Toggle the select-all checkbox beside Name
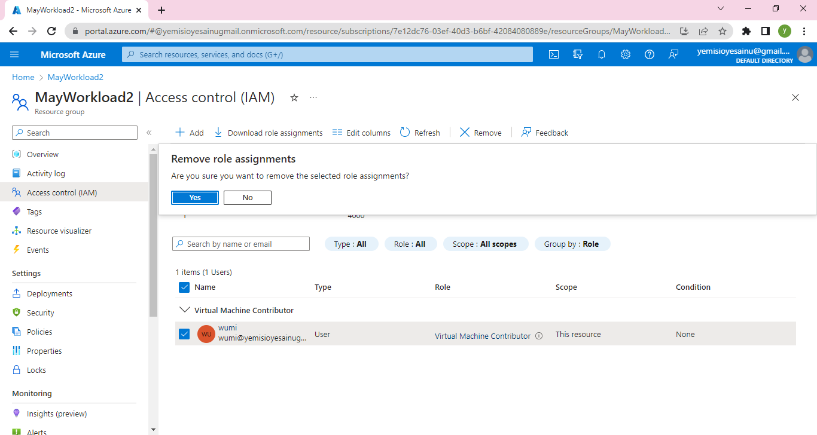817x435 pixels. (184, 287)
